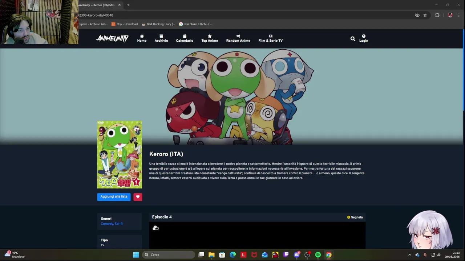Open the Calendario page
The height and width of the screenshot is (261, 465).
click(x=185, y=38)
